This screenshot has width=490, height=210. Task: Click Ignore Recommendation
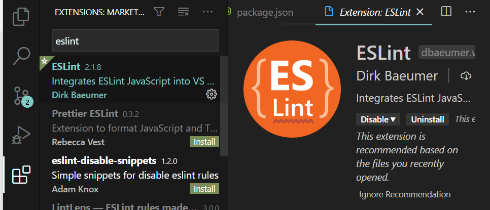(405, 194)
